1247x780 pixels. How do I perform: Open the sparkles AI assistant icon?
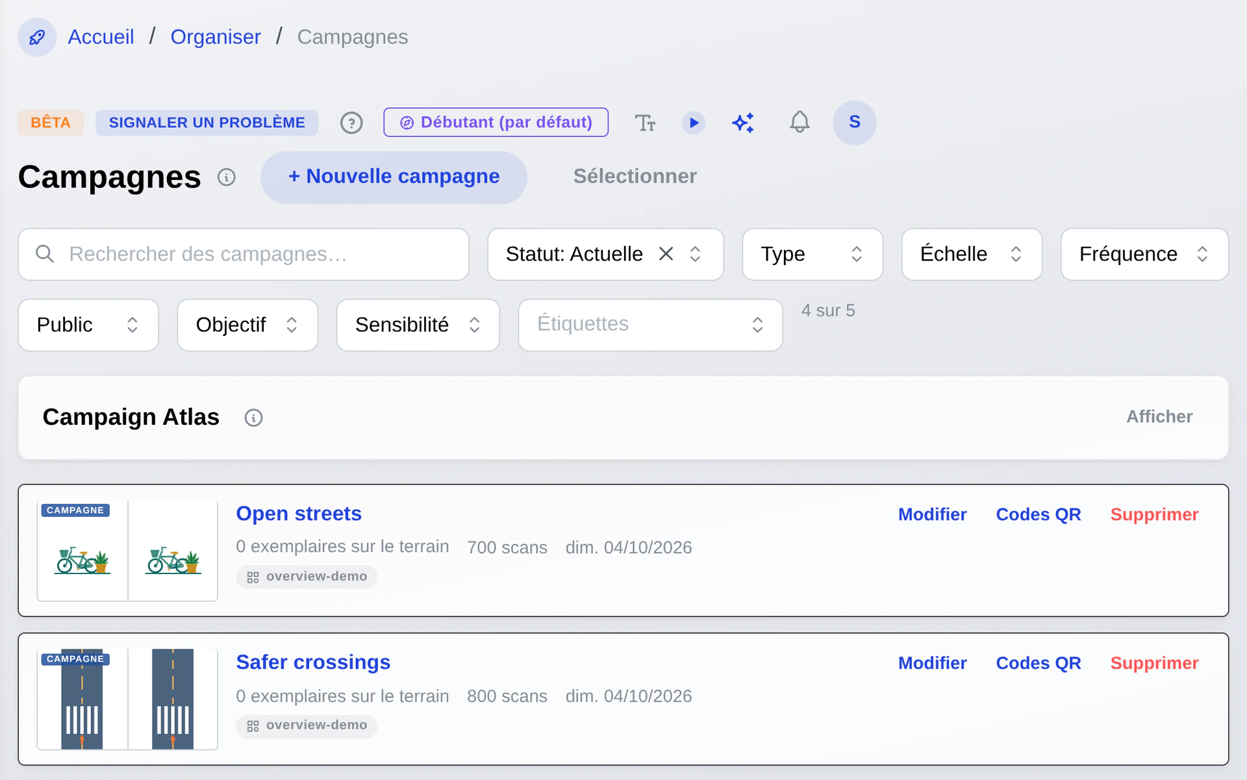743,123
